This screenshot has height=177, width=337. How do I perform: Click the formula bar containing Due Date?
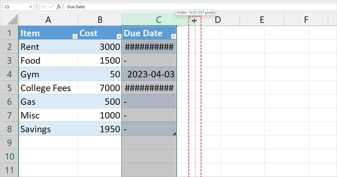pyautogui.click(x=200, y=7)
